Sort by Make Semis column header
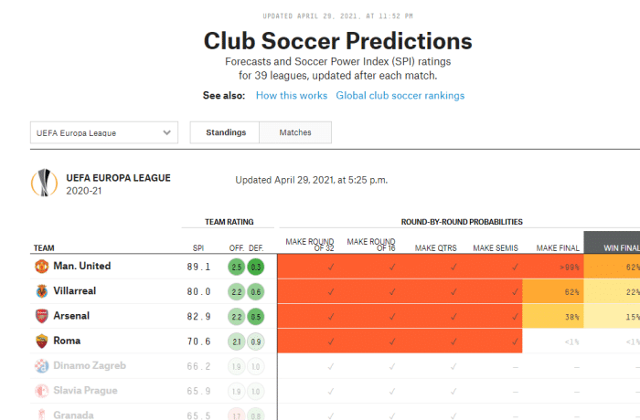Viewport: 640px width, 420px height. pos(496,247)
